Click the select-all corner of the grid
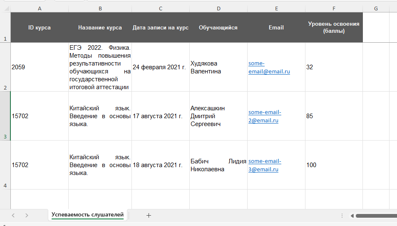The width and height of the screenshot is (397, 226). tap(5, 9)
